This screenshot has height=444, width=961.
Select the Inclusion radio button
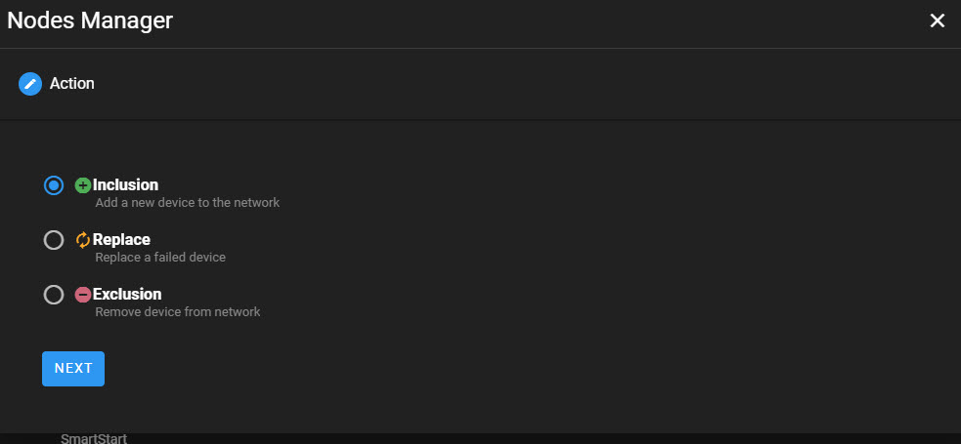point(54,185)
